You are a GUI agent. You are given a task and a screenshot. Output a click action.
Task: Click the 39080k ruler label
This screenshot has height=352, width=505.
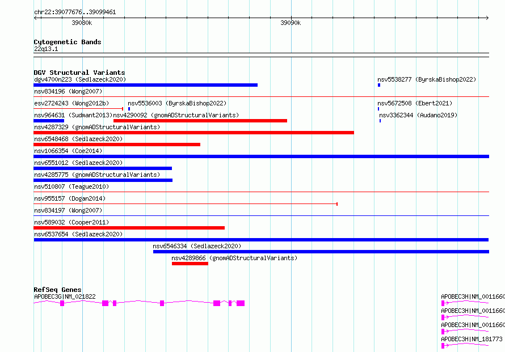(82, 23)
